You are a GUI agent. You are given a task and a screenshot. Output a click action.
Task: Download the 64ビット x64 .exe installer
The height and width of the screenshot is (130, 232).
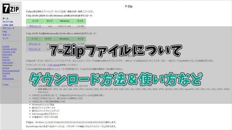click(x=35, y=26)
